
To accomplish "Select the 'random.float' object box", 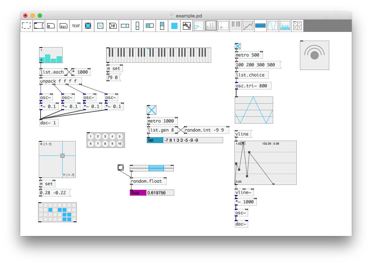I will (x=148, y=181).
